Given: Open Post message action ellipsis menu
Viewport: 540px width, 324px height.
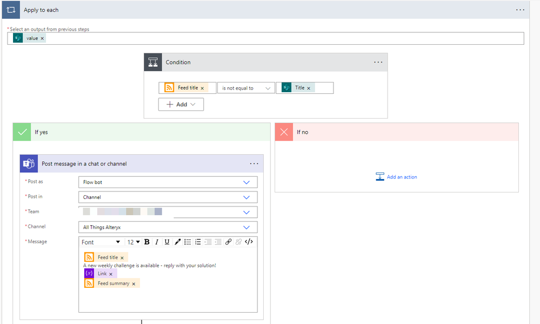Looking at the screenshot, I should click(254, 163).
